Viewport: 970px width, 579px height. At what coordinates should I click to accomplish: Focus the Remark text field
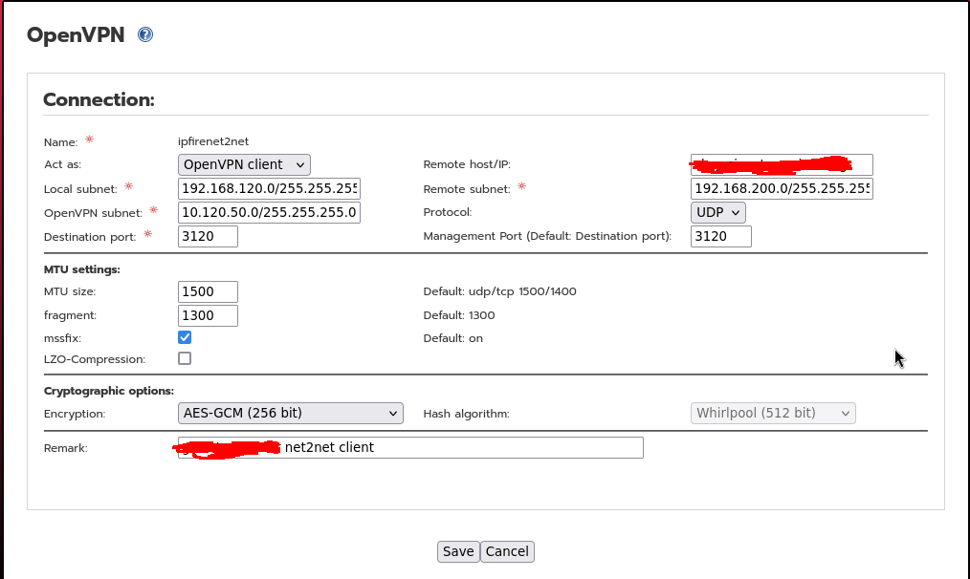click(x=410, y=447)
